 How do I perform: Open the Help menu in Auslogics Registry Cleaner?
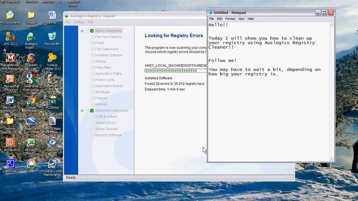pos(91,22)
